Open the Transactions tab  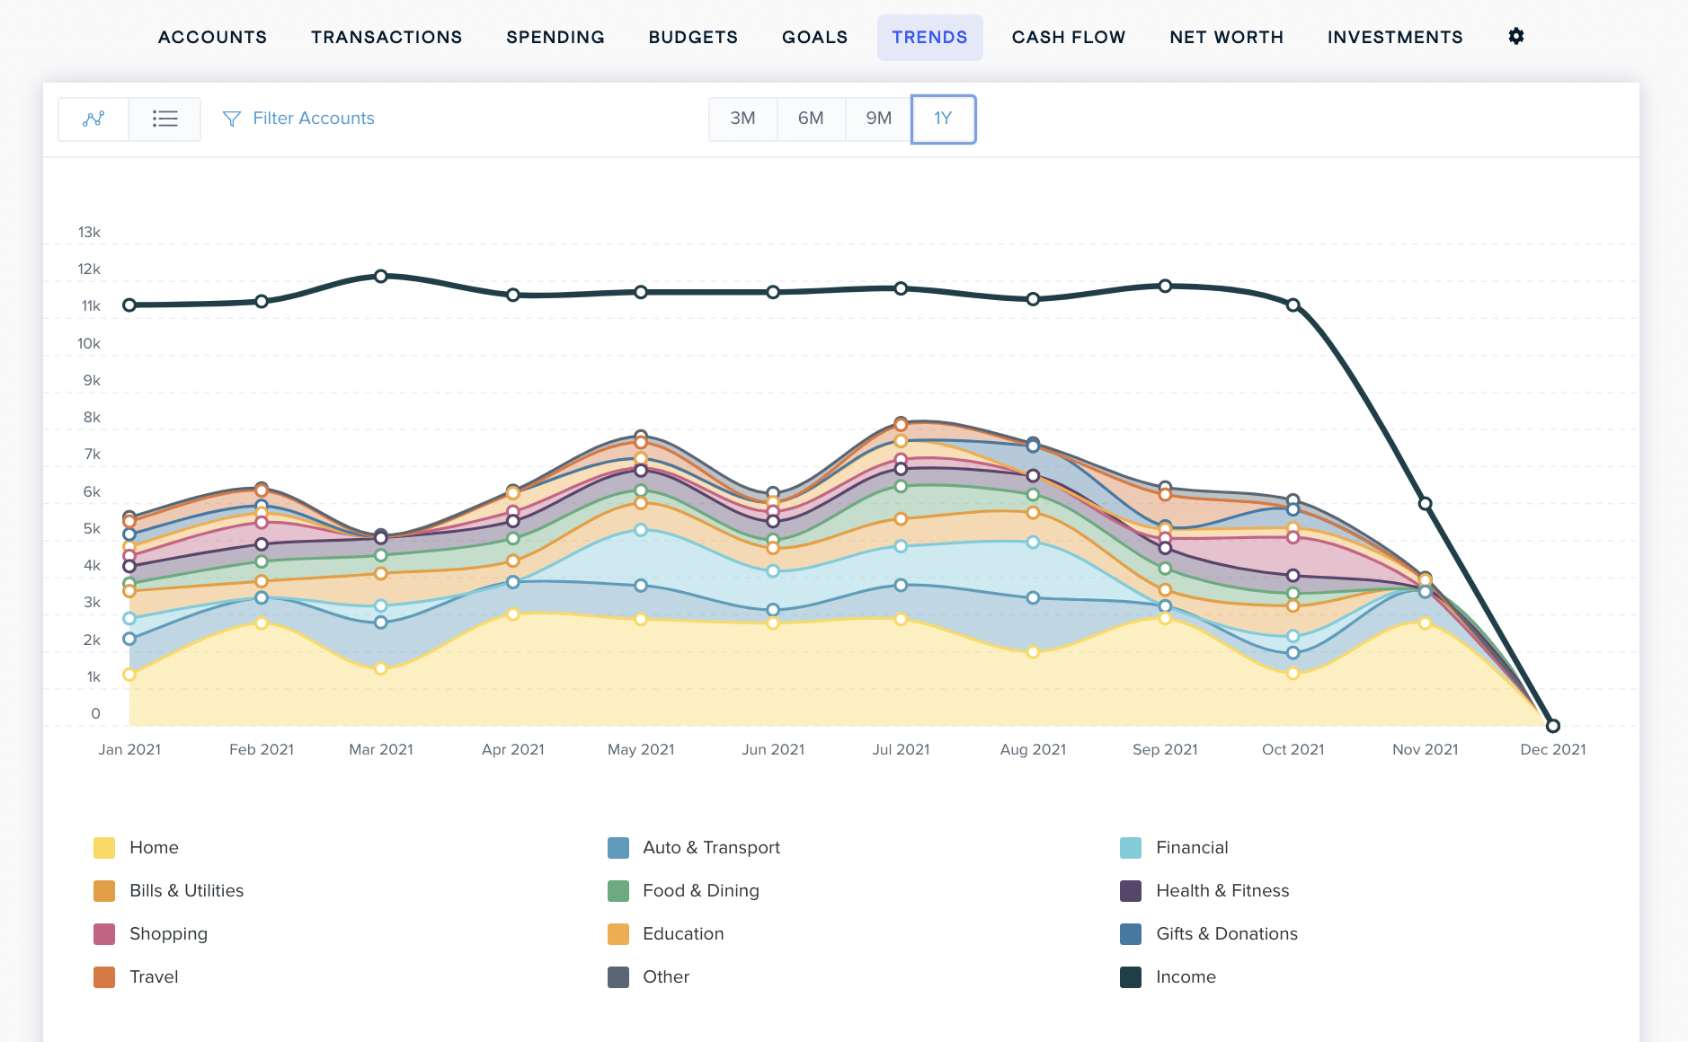click(x=386, y=37)
